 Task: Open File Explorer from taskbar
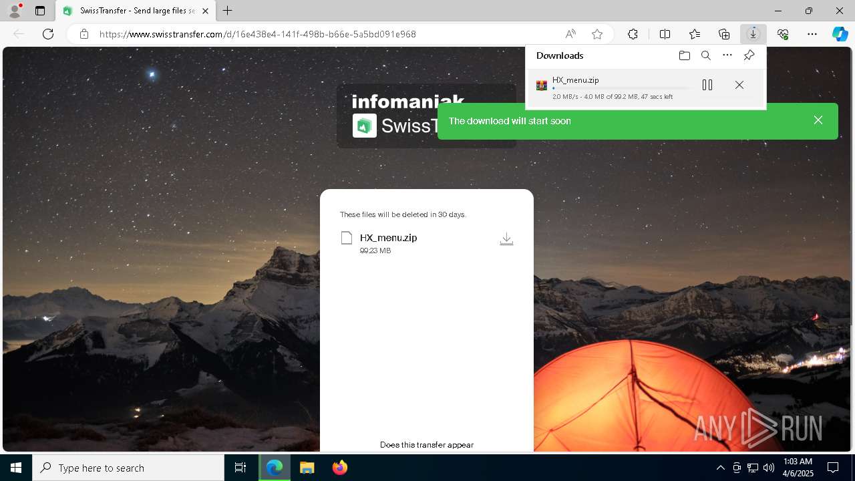[307, 468]
